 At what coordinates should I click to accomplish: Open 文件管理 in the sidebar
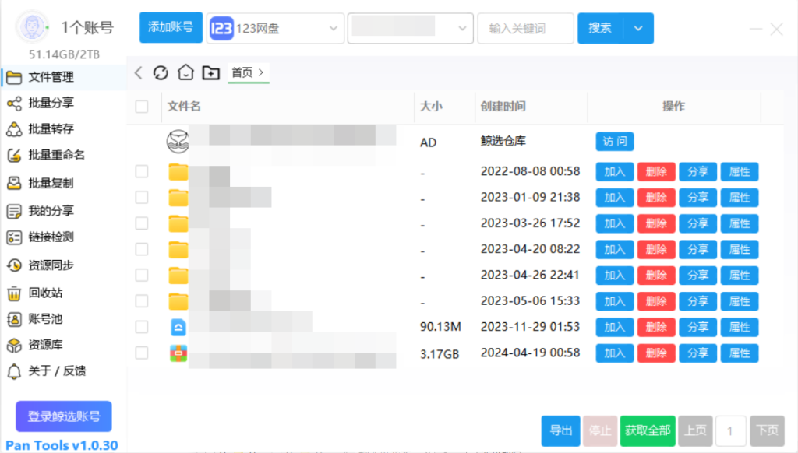[47, 77]
